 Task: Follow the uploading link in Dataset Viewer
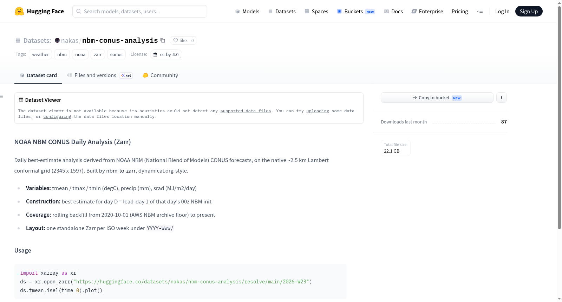tap(318, 111)
